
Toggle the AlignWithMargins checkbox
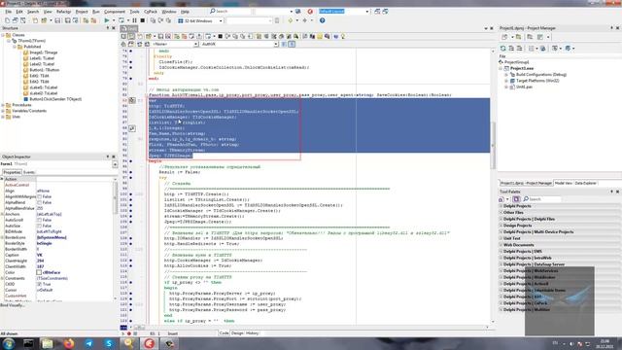pos(39,196)
